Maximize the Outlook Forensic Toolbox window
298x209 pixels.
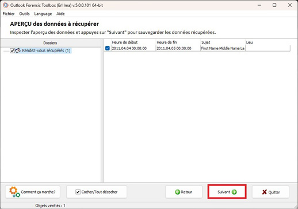click(274, 5)
